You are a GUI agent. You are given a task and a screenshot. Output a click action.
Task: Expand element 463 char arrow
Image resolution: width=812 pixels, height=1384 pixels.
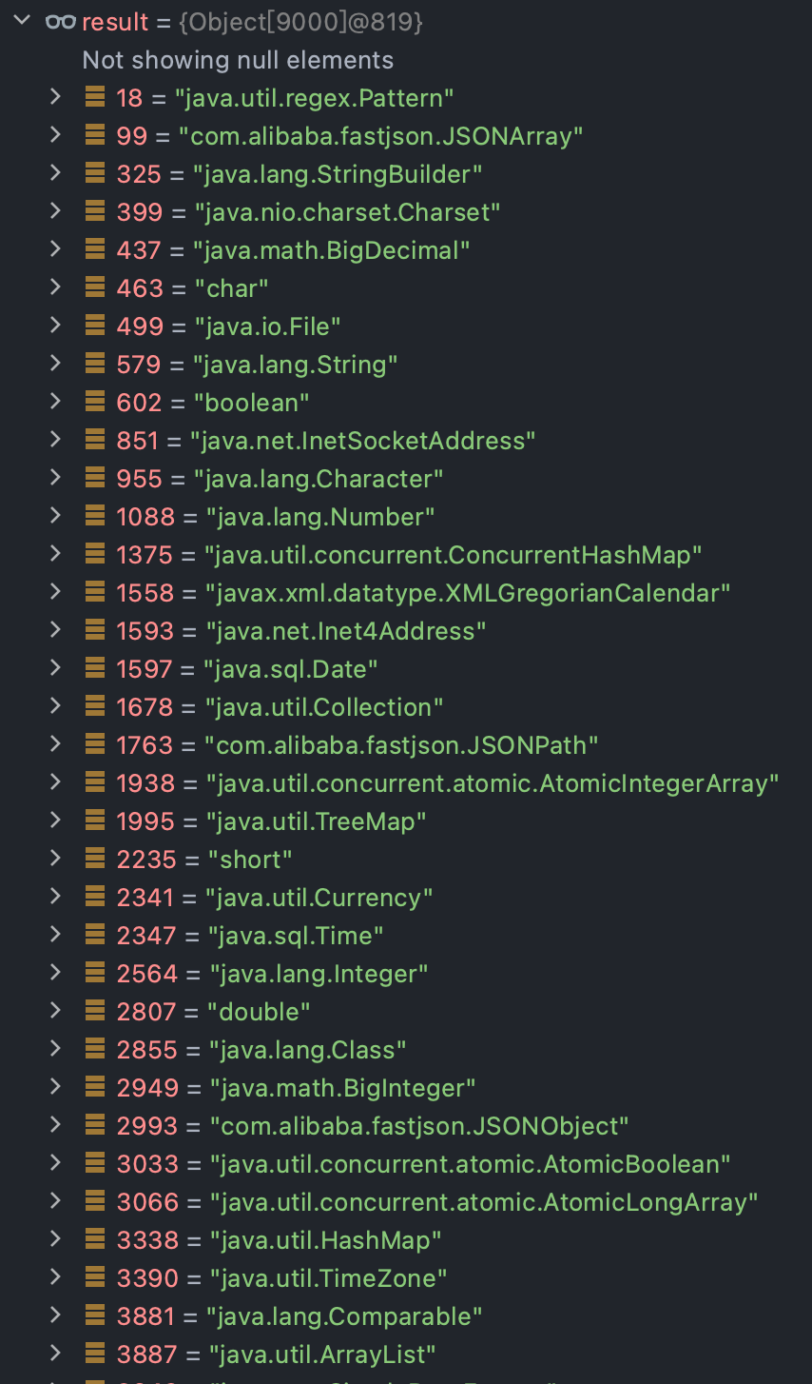(x=55, y=287)
